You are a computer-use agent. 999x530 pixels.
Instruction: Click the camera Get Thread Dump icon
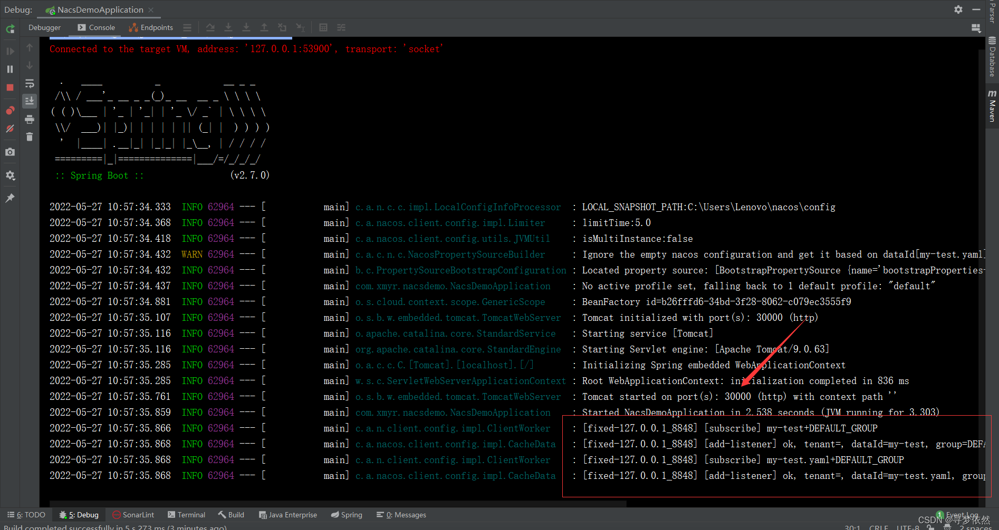pos(10,152)
